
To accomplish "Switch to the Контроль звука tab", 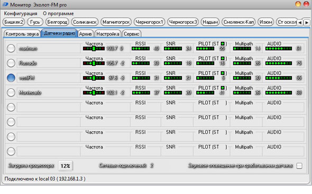I will [x=22, y=34].
